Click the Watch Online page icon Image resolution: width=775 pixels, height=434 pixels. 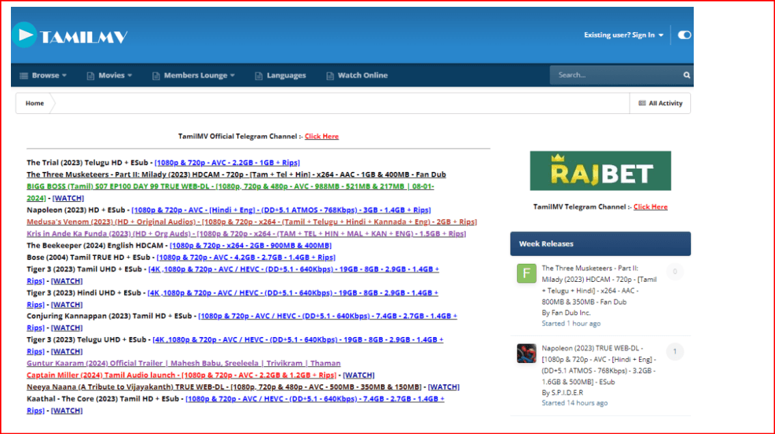330,76
